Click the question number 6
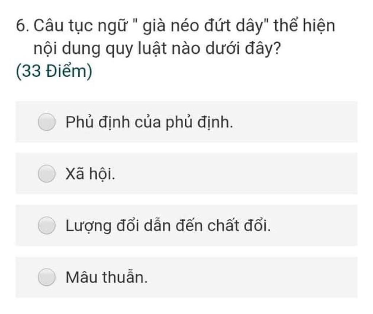 (23, 25)
